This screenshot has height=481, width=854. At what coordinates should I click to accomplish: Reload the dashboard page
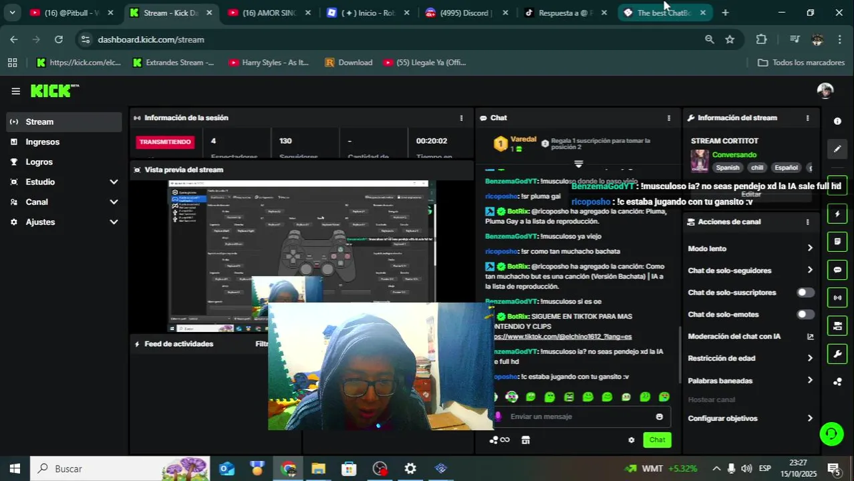[59, 39]
